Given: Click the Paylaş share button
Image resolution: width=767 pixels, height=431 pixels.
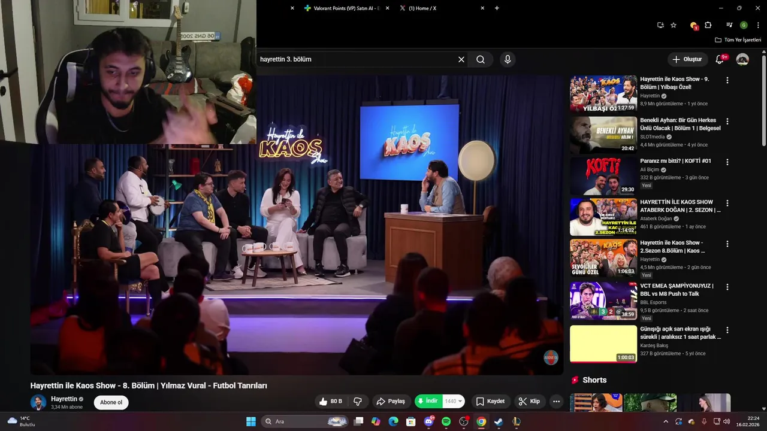Looking at the screenshot, I should pyautogui.click(x=390, y=401).
